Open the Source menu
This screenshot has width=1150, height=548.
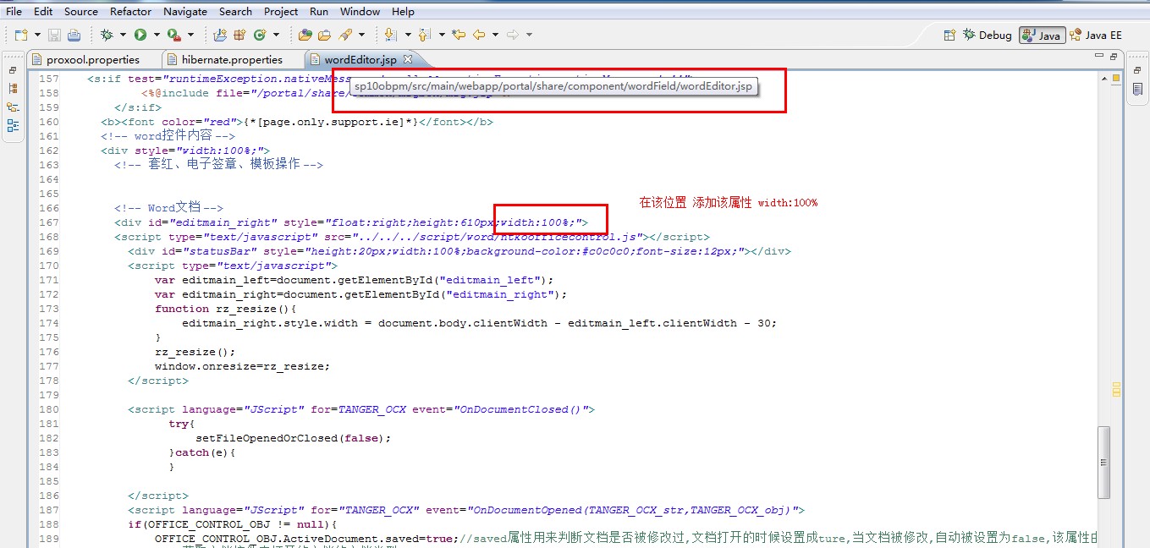click(81, 11)
